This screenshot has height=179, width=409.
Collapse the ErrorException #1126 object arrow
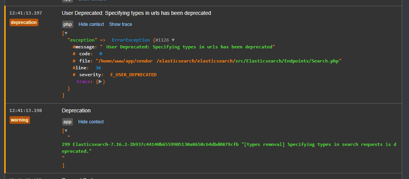173,40
